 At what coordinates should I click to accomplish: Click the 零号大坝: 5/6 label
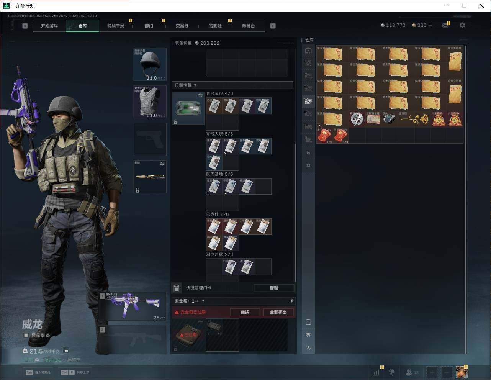(219, 134)
